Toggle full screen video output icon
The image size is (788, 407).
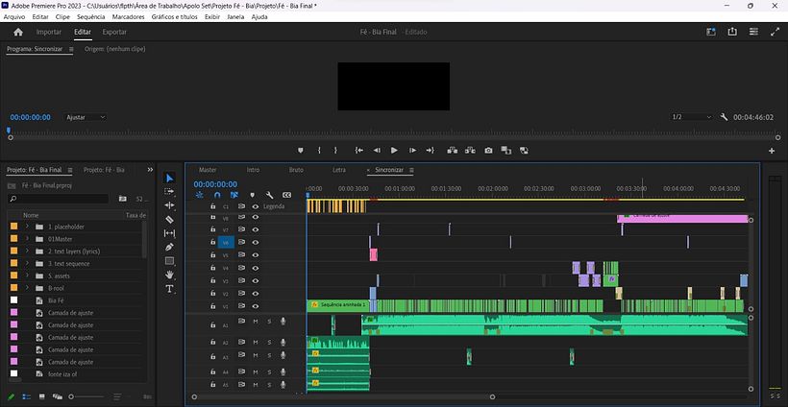[x=775, y=32]
